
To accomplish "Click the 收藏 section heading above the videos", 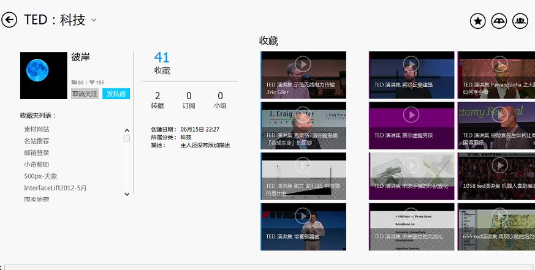I will [x=268, y=41].
